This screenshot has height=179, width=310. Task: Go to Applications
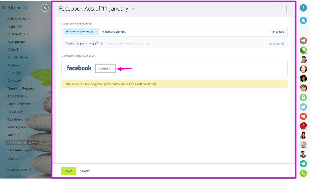click(16, 96)
